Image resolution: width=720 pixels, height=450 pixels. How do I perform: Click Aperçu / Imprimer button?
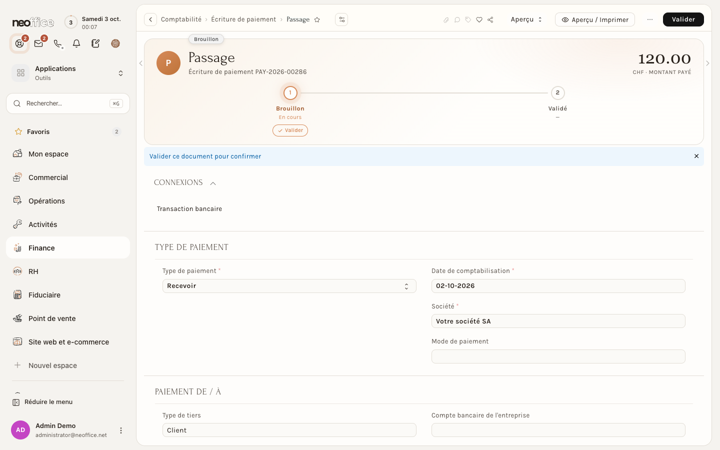(595, 19)
